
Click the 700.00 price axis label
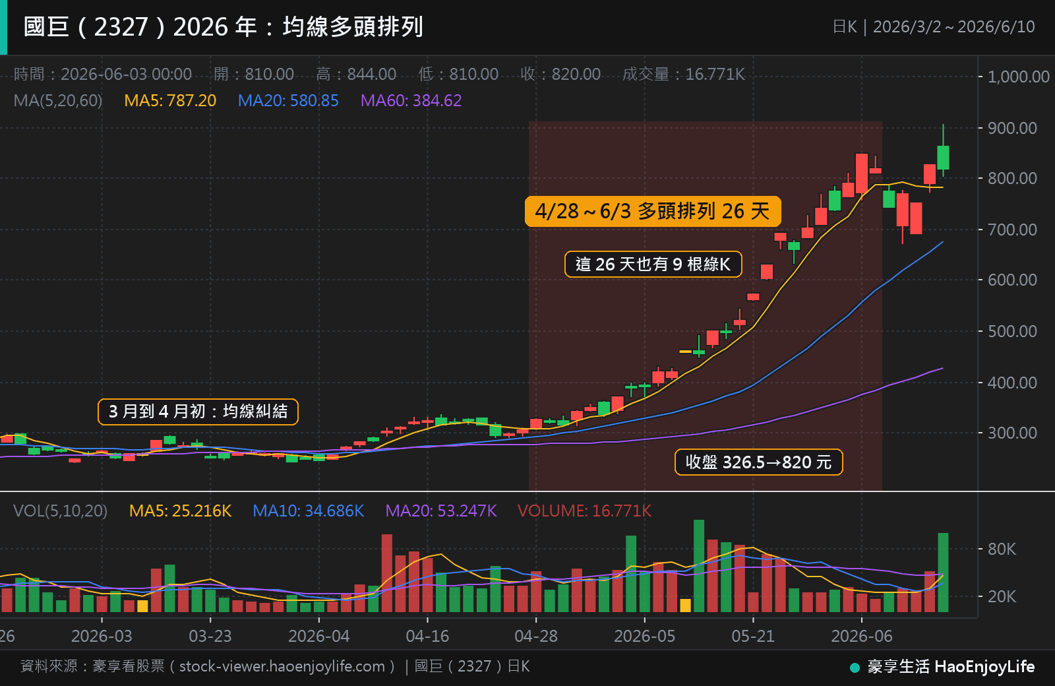point(1012,230)
